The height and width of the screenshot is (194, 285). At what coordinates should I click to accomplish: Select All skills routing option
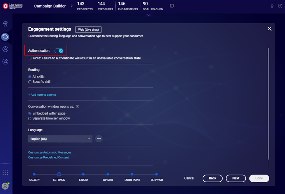pyautogui.click(x=30, y=77)
